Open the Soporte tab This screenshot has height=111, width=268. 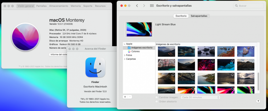point(88,6)
